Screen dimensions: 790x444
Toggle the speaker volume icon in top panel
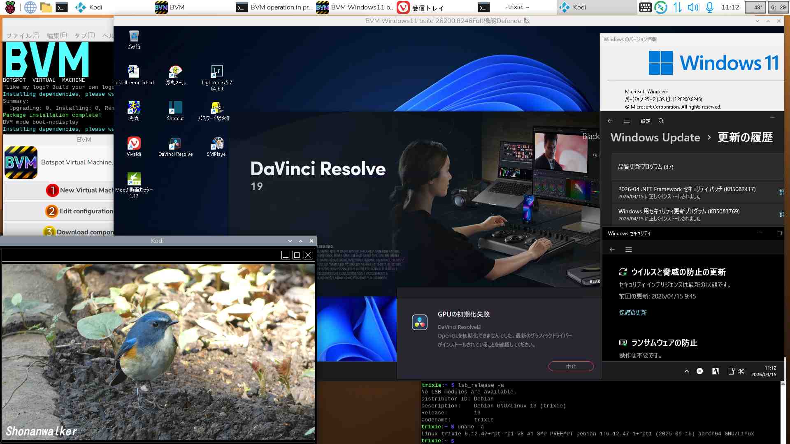[x=693, y=7]
